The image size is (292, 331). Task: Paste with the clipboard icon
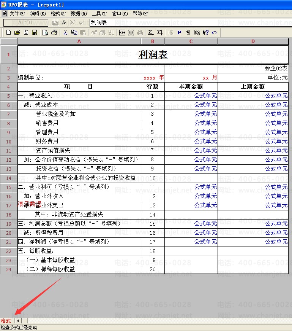pos(83,32)
